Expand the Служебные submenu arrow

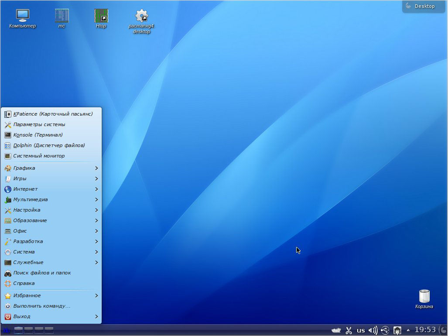pyautogui.click(x=96, y=262)
